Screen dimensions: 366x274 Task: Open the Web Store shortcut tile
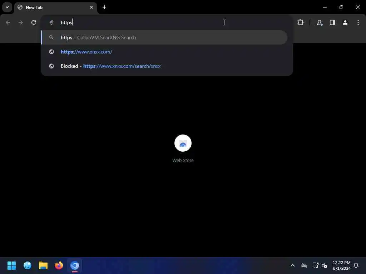[x=183, y=143]
